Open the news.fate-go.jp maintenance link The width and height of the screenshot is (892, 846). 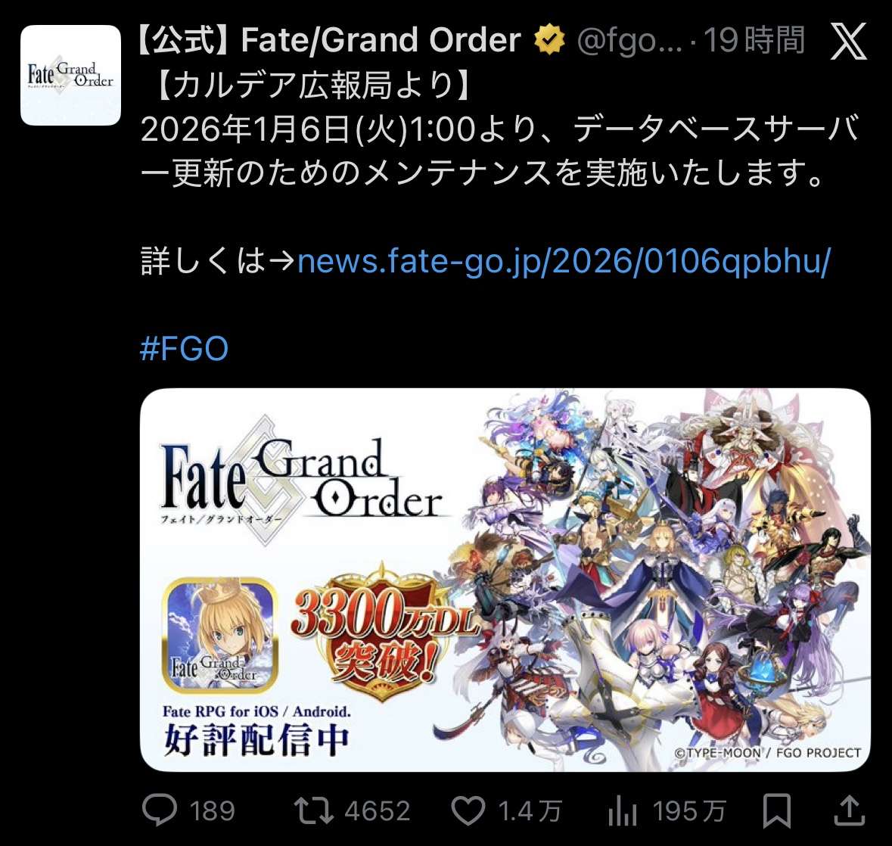click(564, 261)
